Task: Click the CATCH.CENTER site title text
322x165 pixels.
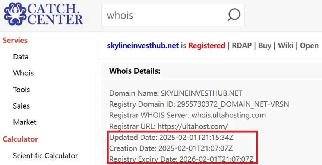Action: (55, 14)
